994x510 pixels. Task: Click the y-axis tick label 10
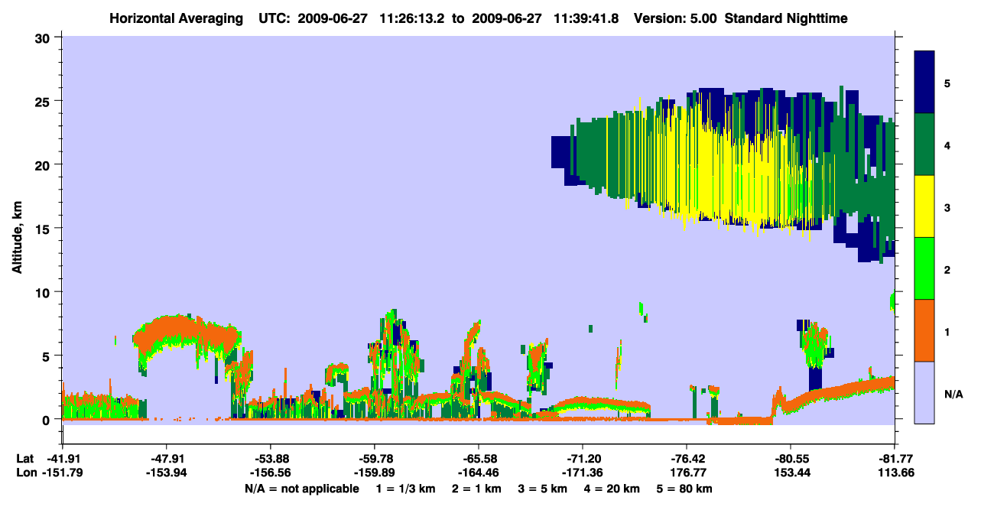tap(44, 292)
